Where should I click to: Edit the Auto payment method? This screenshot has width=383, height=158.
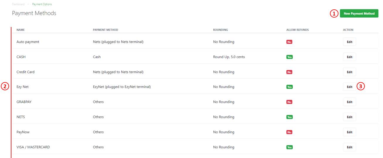point(350,42)
